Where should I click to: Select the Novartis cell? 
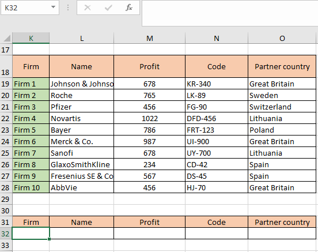point(82,118)
